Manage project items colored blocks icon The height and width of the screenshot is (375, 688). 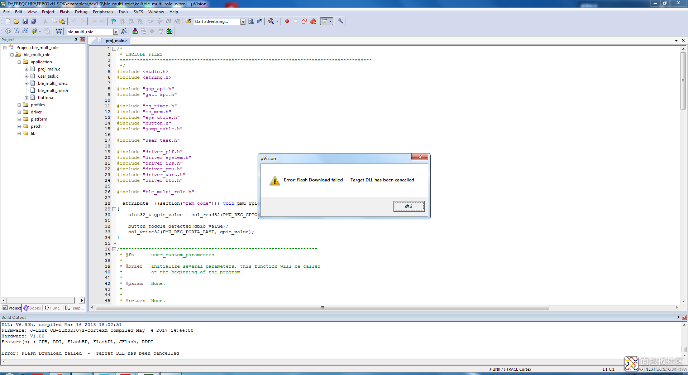pos(135,31)
